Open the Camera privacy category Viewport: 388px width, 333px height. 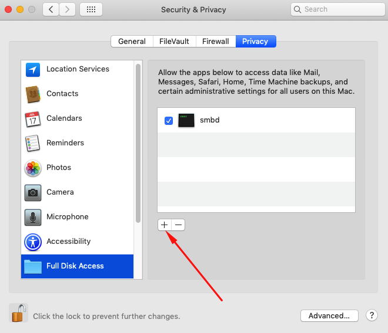(59, 192)
